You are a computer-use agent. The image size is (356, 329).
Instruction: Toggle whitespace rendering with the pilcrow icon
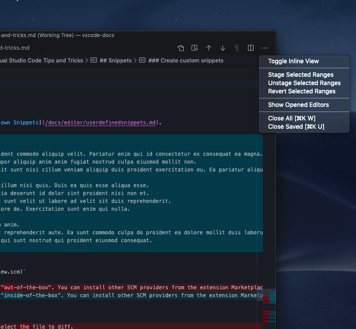(x=237, y=48)
